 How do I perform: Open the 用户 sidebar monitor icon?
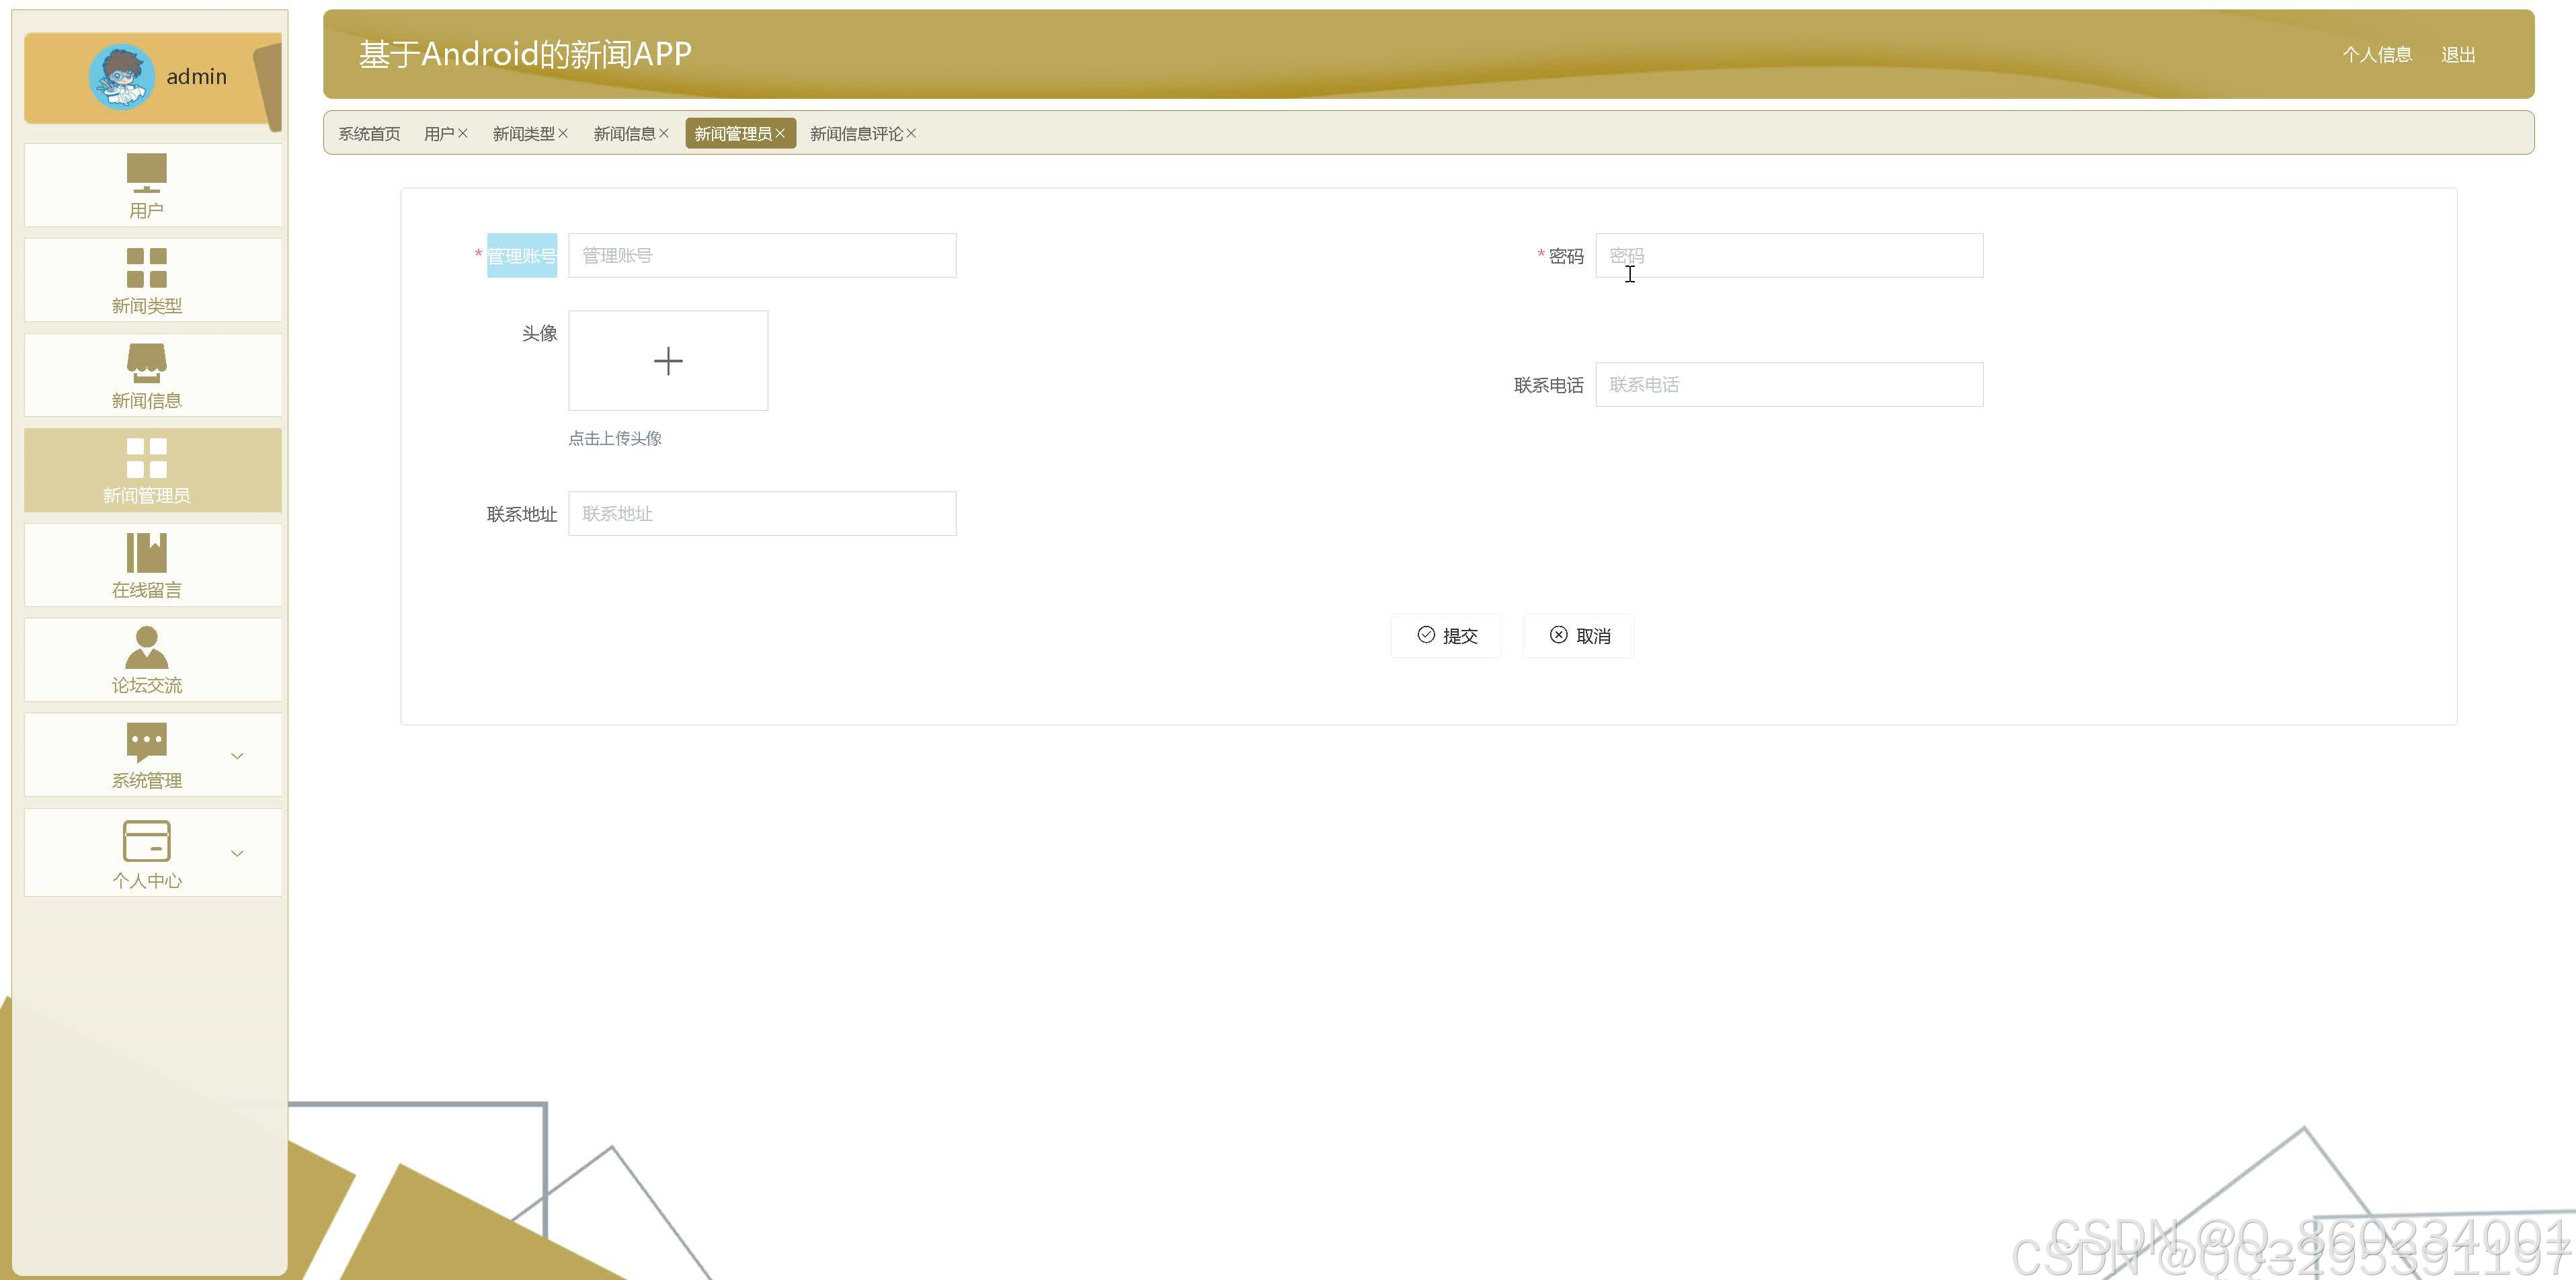pos(146,172)
